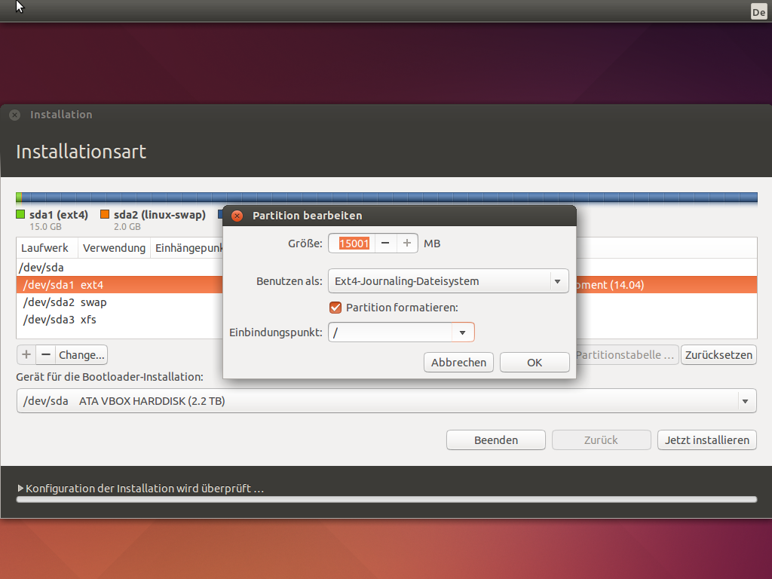
Task: Click the Jetzt installieren button
Action: coord(706,440)
